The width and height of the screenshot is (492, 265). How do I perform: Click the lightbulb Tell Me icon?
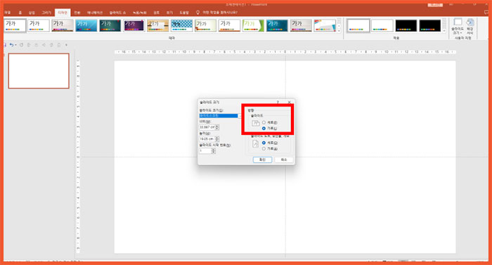(x=198, y=13)
